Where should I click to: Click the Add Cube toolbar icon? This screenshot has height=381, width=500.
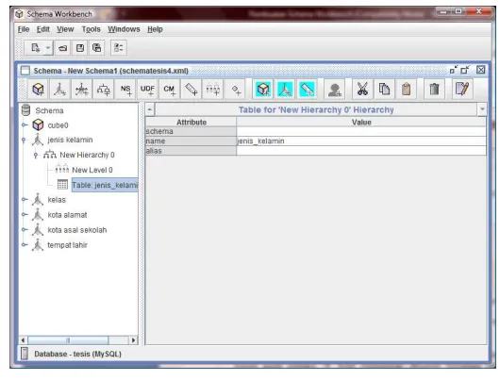pos(39,90)
